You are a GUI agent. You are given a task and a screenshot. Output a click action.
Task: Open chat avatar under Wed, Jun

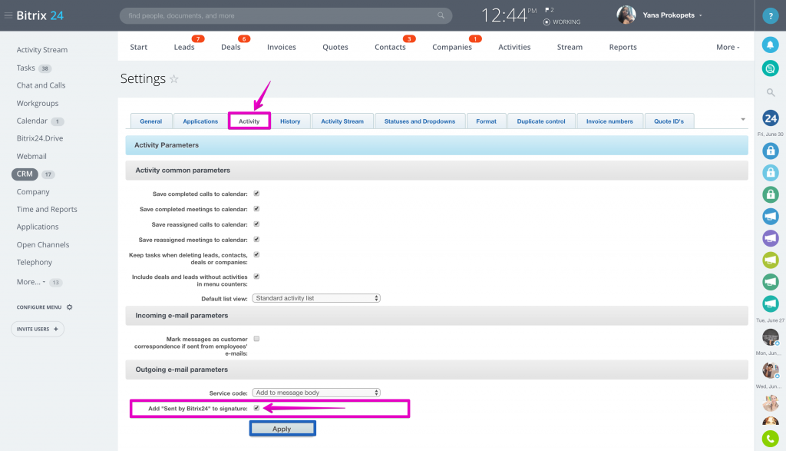pos(771,403)
